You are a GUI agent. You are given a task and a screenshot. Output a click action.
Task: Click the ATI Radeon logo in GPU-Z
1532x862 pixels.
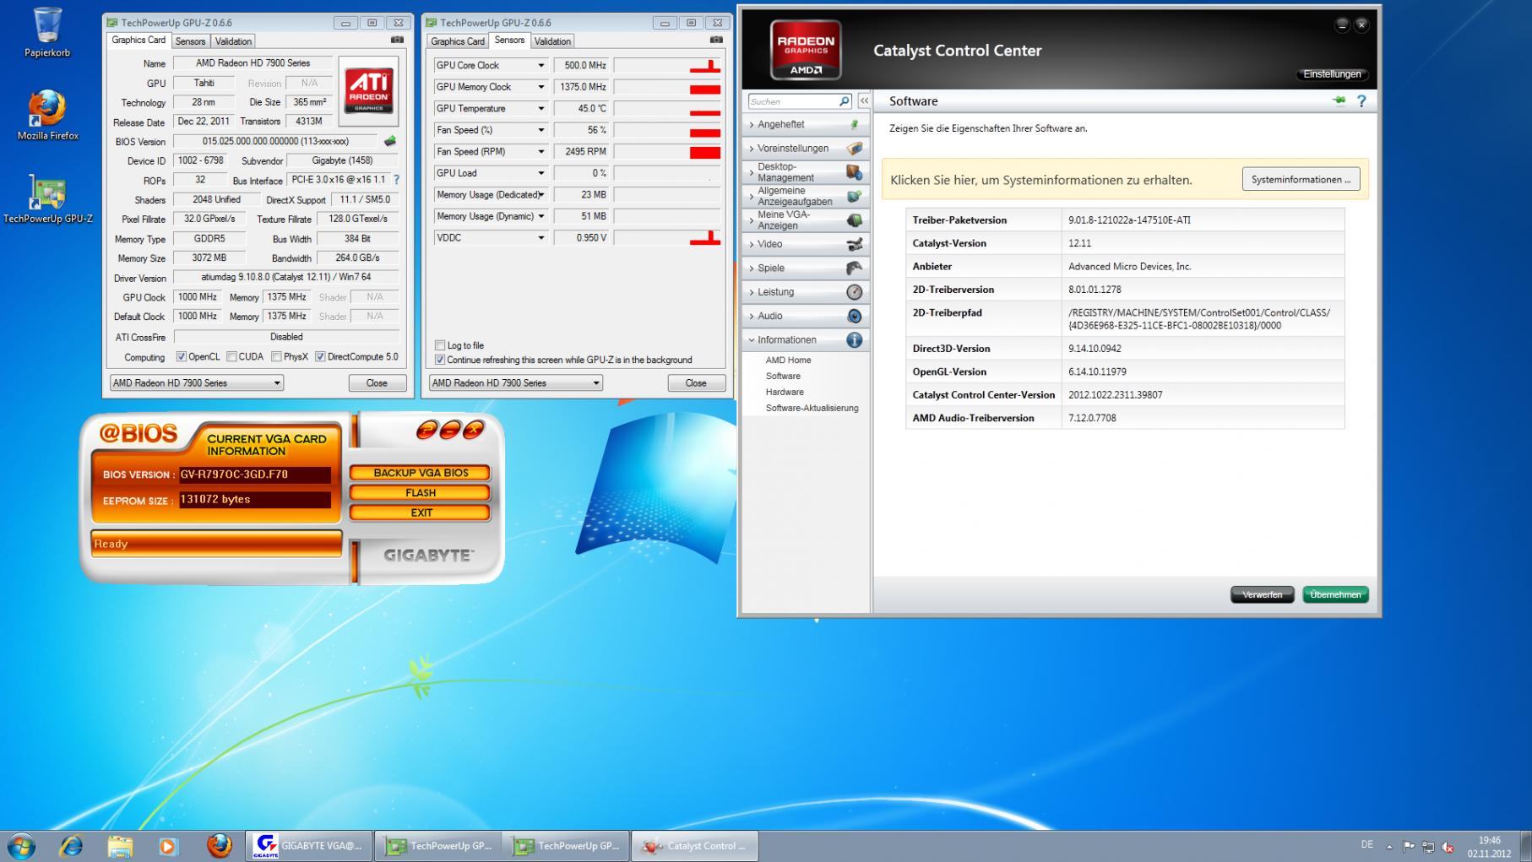(369, 91)
